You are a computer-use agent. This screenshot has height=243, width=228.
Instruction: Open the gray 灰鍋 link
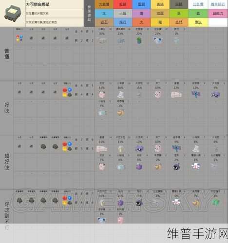coord(179,4)
